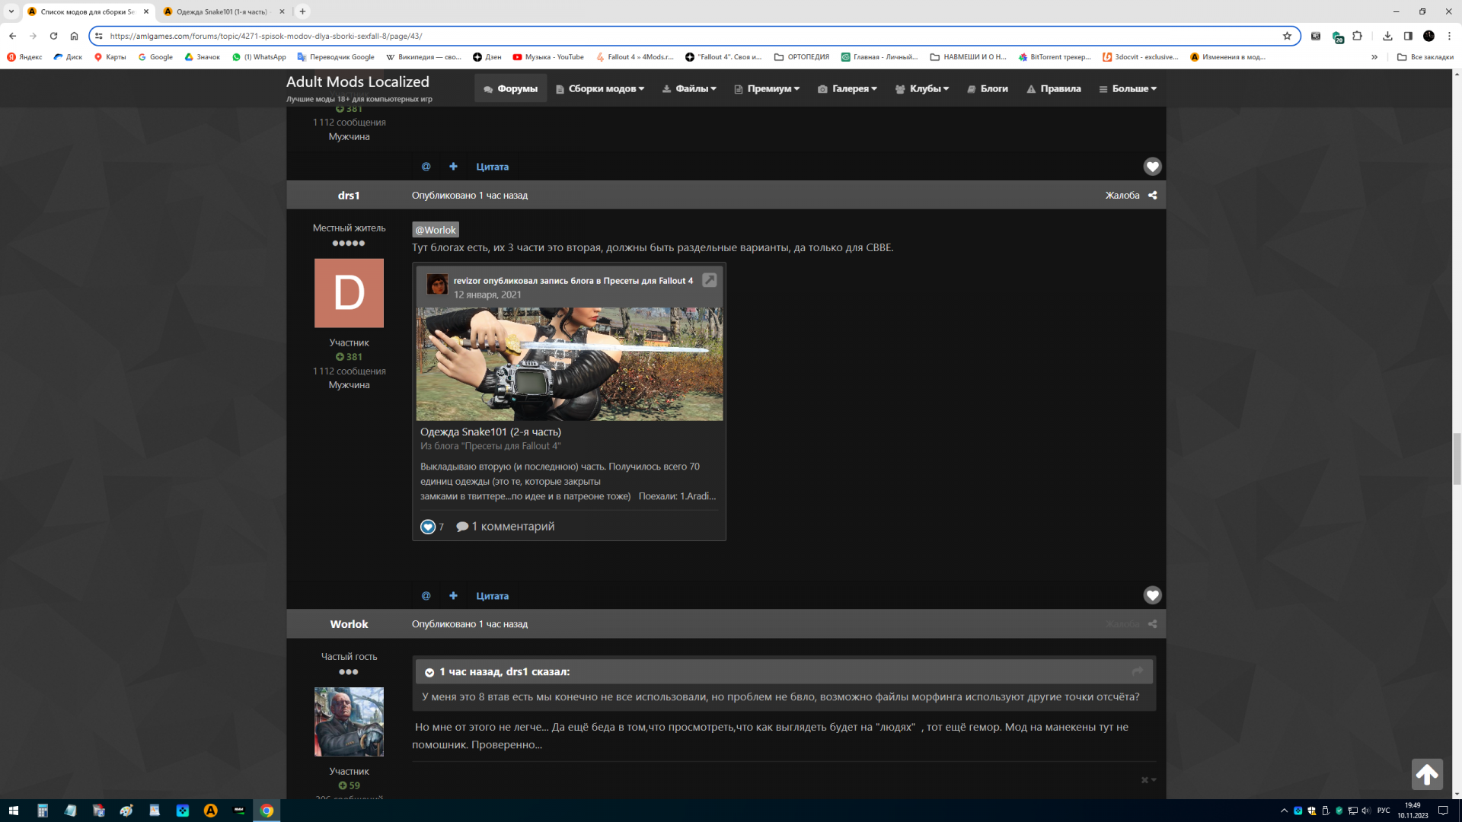This screenshot has height=822, width=1462.
Task: Expand Сборки модов dropdown menu
Action: pos(600,89)
